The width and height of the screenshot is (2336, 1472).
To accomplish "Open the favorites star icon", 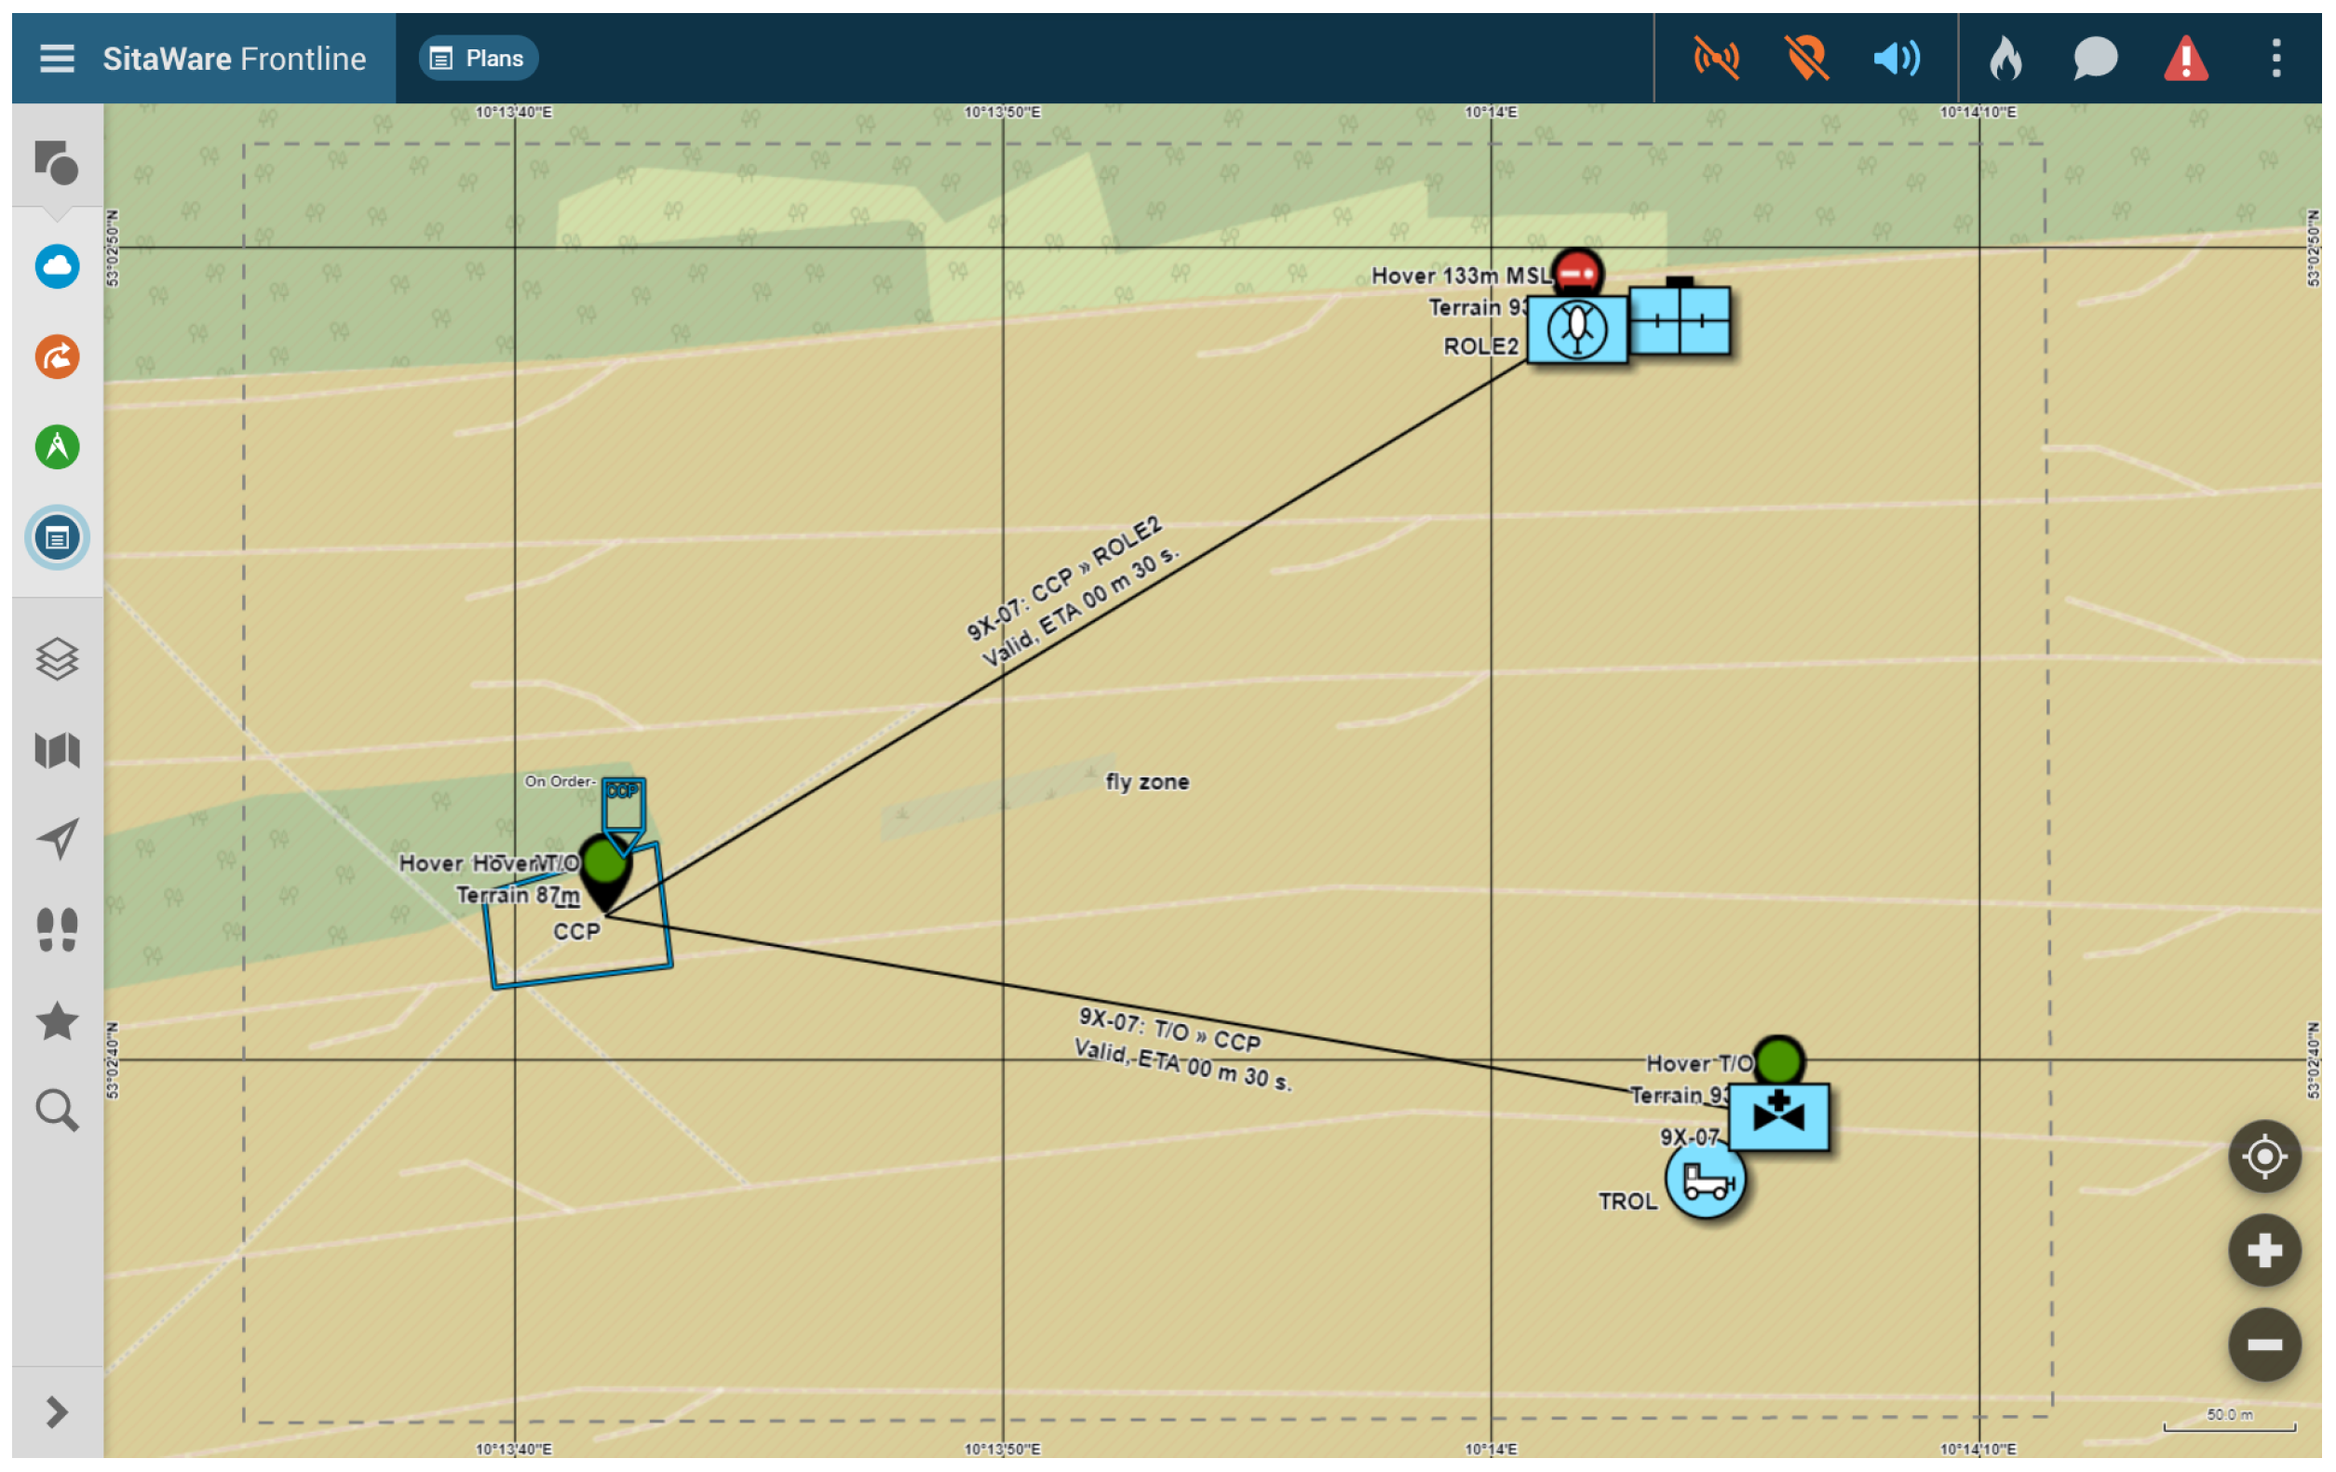I will click(x=56, y=1020).
